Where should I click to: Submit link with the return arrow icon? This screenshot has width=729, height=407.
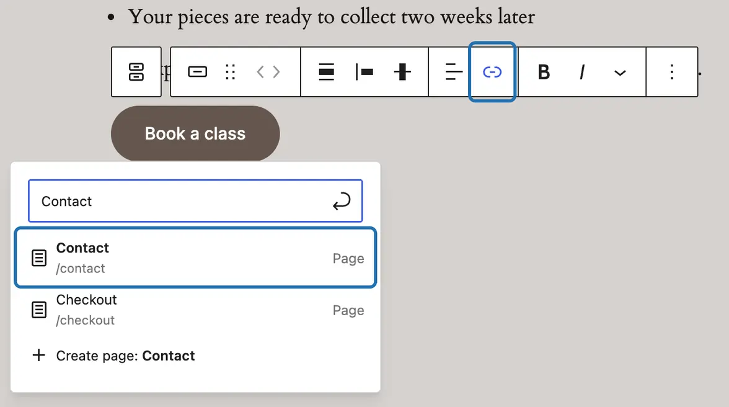coord(342,201)
